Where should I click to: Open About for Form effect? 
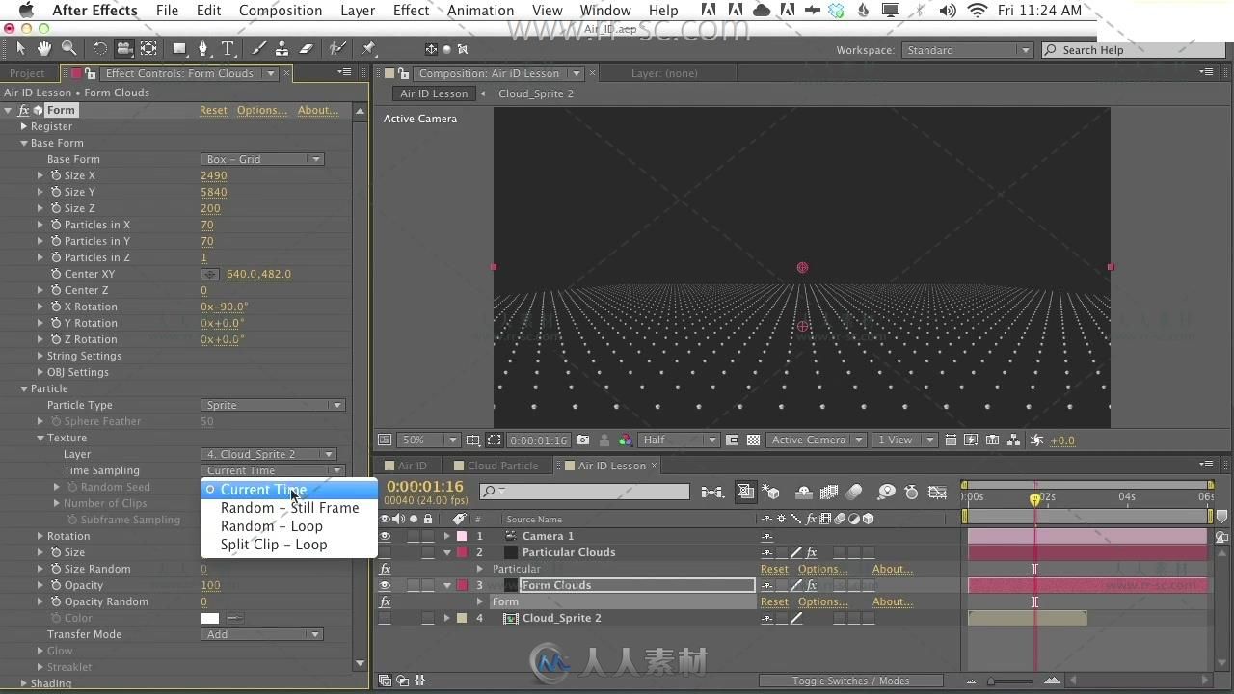coord(318,110)
